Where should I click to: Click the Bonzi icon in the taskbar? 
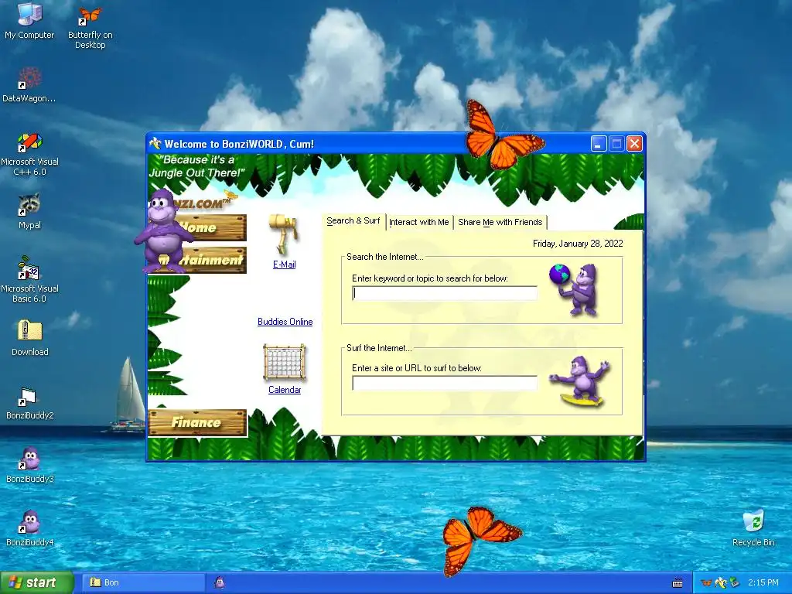coord(219,582)
